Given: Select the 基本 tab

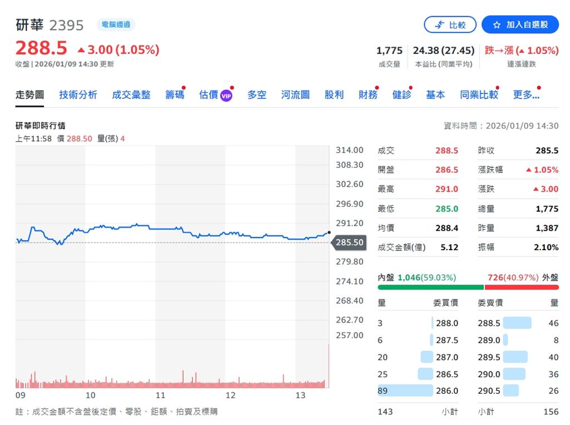Looking at the screenshot, I should click(435, 95).
